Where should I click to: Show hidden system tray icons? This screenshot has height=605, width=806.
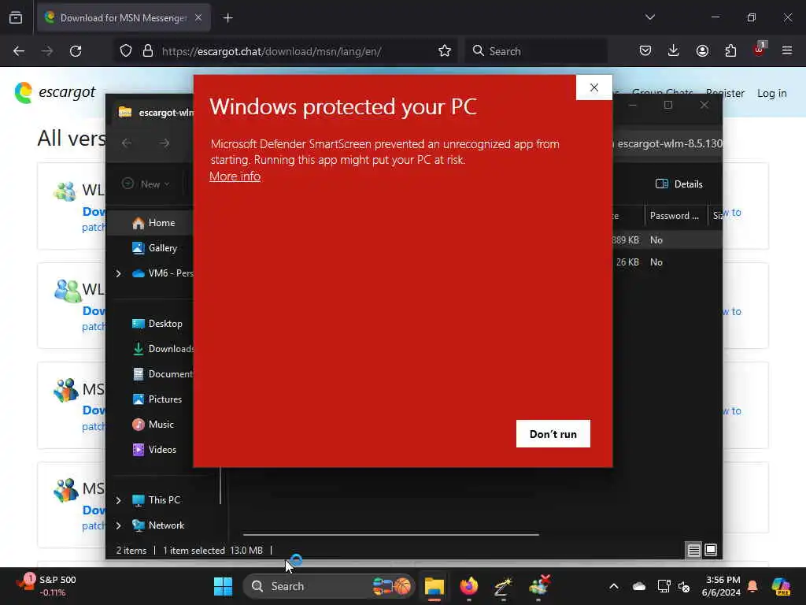pos(614,586)
